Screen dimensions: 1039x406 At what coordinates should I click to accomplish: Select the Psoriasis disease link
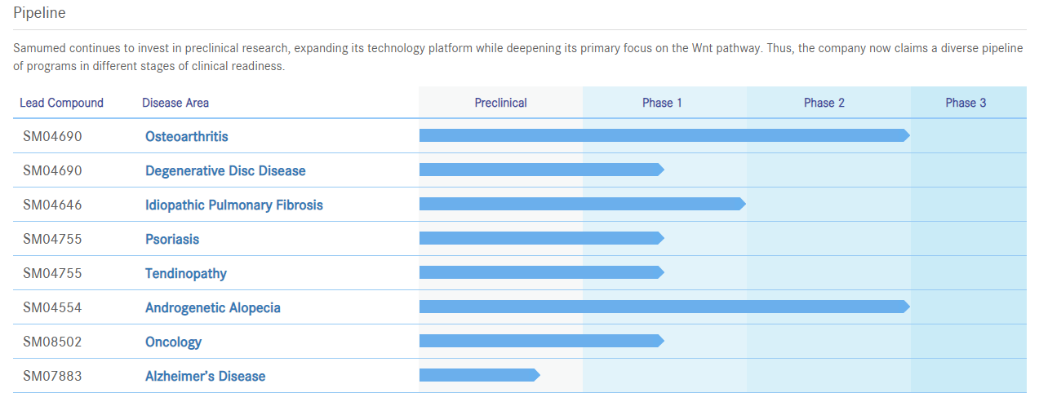[172, 239]
